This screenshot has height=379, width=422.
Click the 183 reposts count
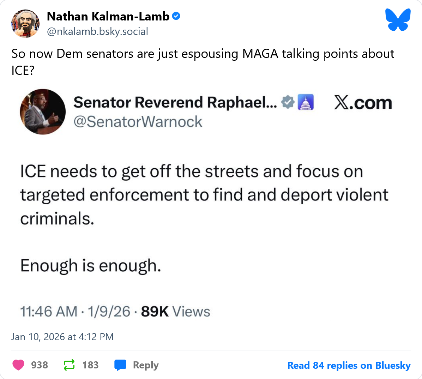pyautogui.click(x=90, y=365)
